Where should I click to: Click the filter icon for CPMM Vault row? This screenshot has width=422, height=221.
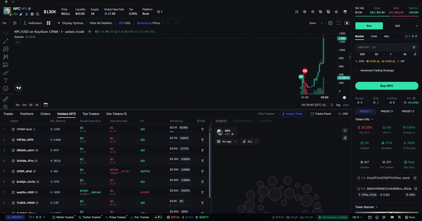click(x=203, y=129)
